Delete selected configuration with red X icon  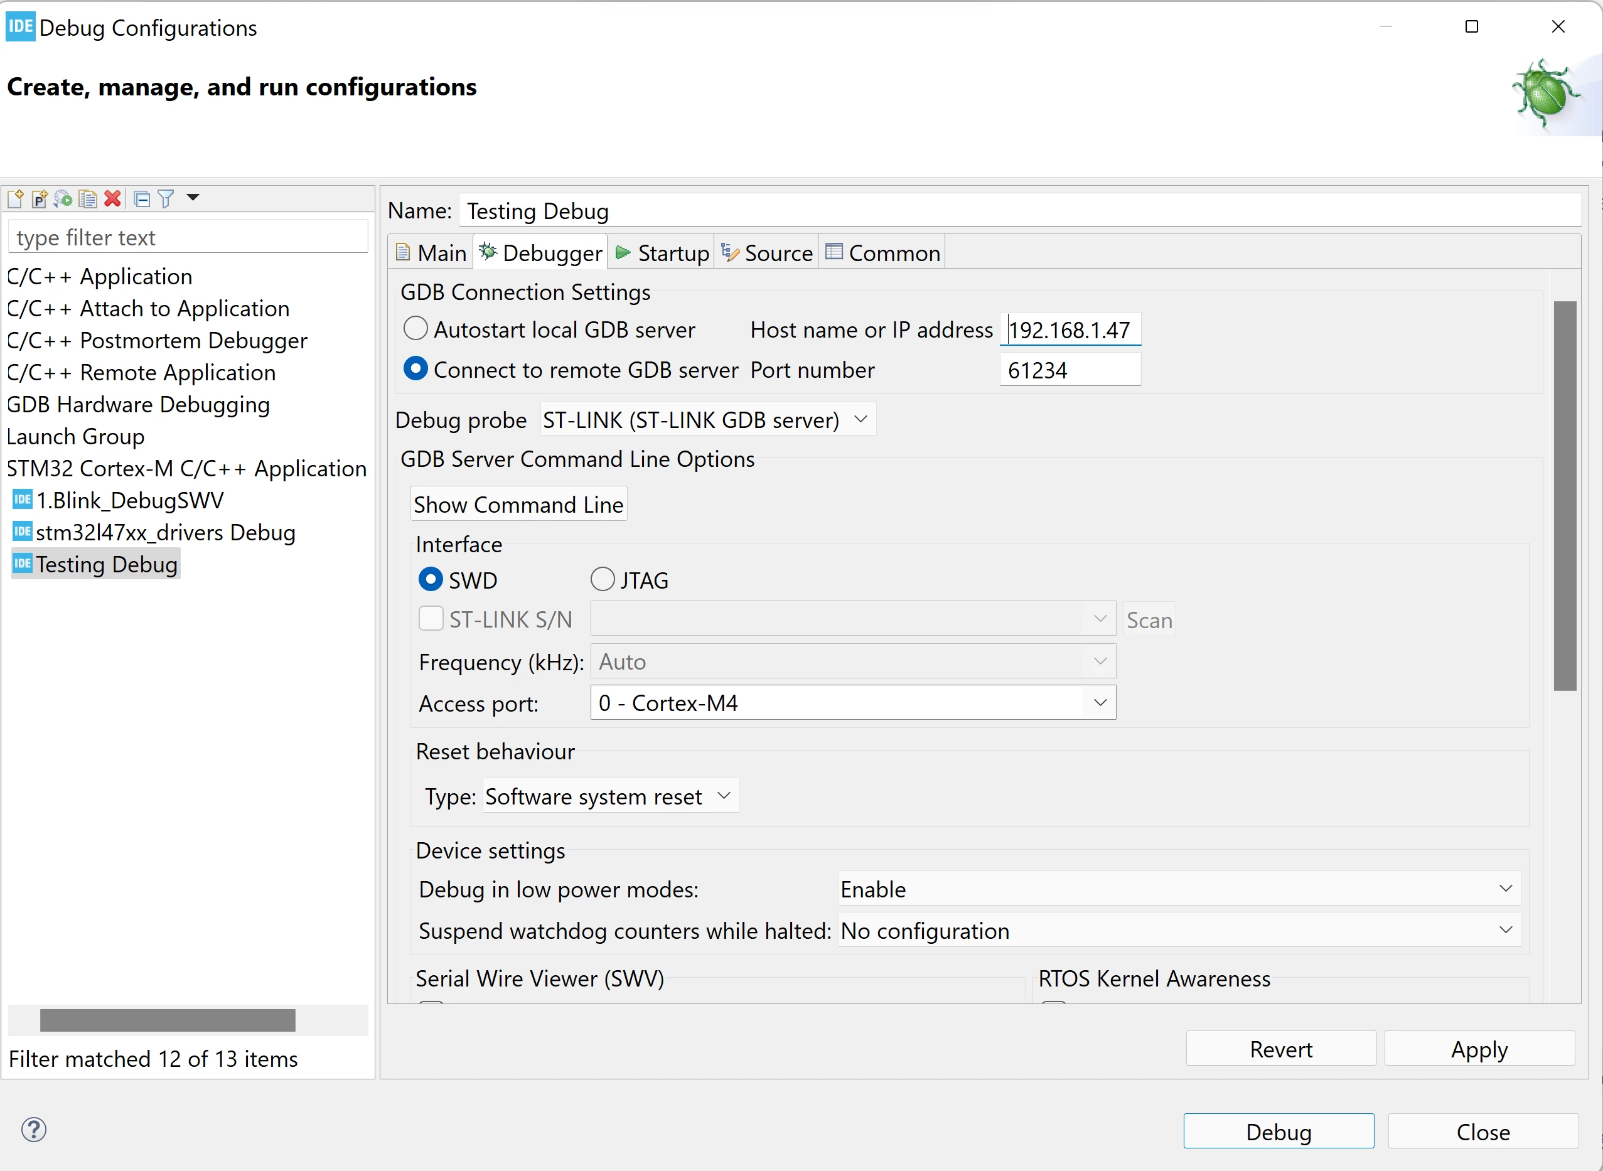[x=112, y=198]
